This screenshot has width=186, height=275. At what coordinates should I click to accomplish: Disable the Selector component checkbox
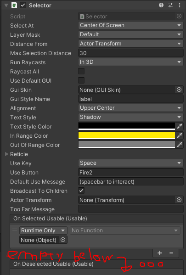(23, 5)
